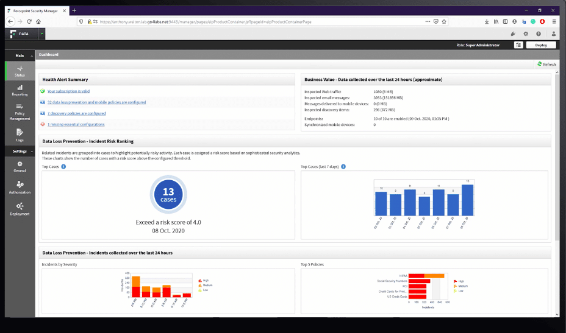Click the browser address bar URL
Image resolution: width=566 pixels, height=333 pixels.
pos(206,22)
